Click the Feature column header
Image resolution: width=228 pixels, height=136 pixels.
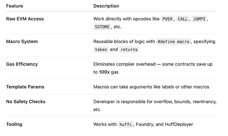pyautogui.click(x=15, y=6)
